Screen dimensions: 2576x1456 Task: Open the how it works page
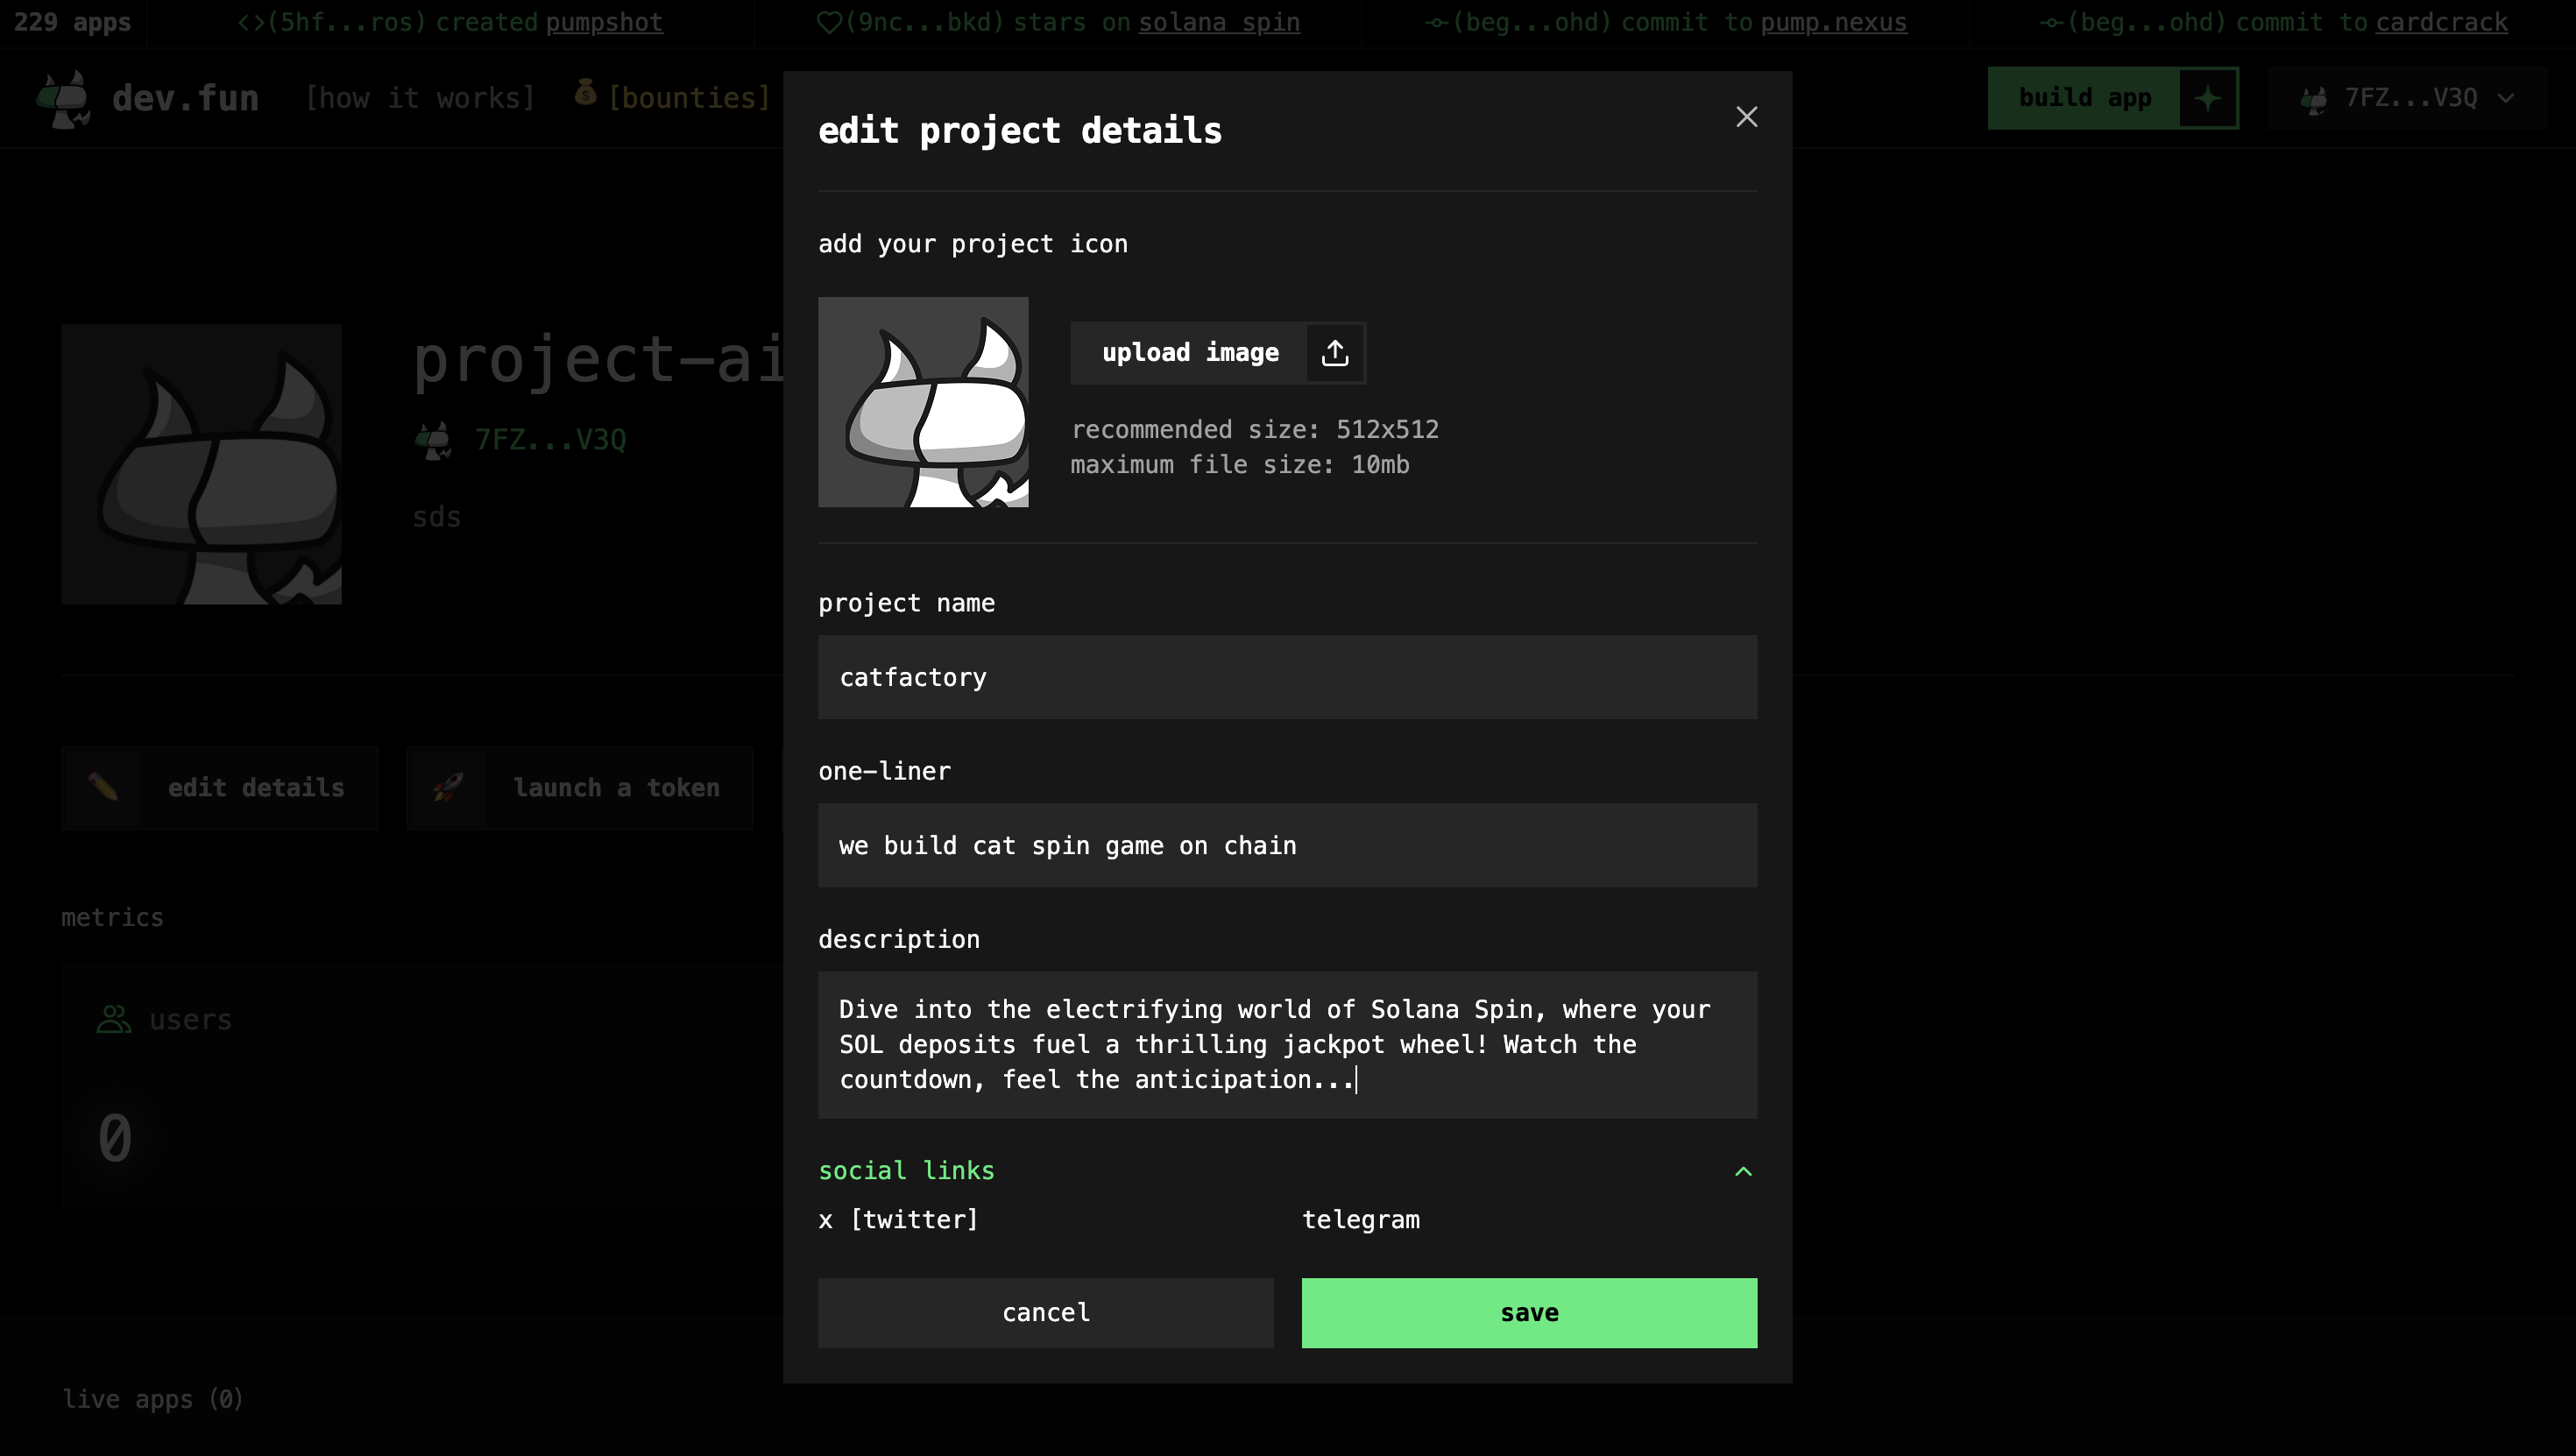[x=420, y=98]
